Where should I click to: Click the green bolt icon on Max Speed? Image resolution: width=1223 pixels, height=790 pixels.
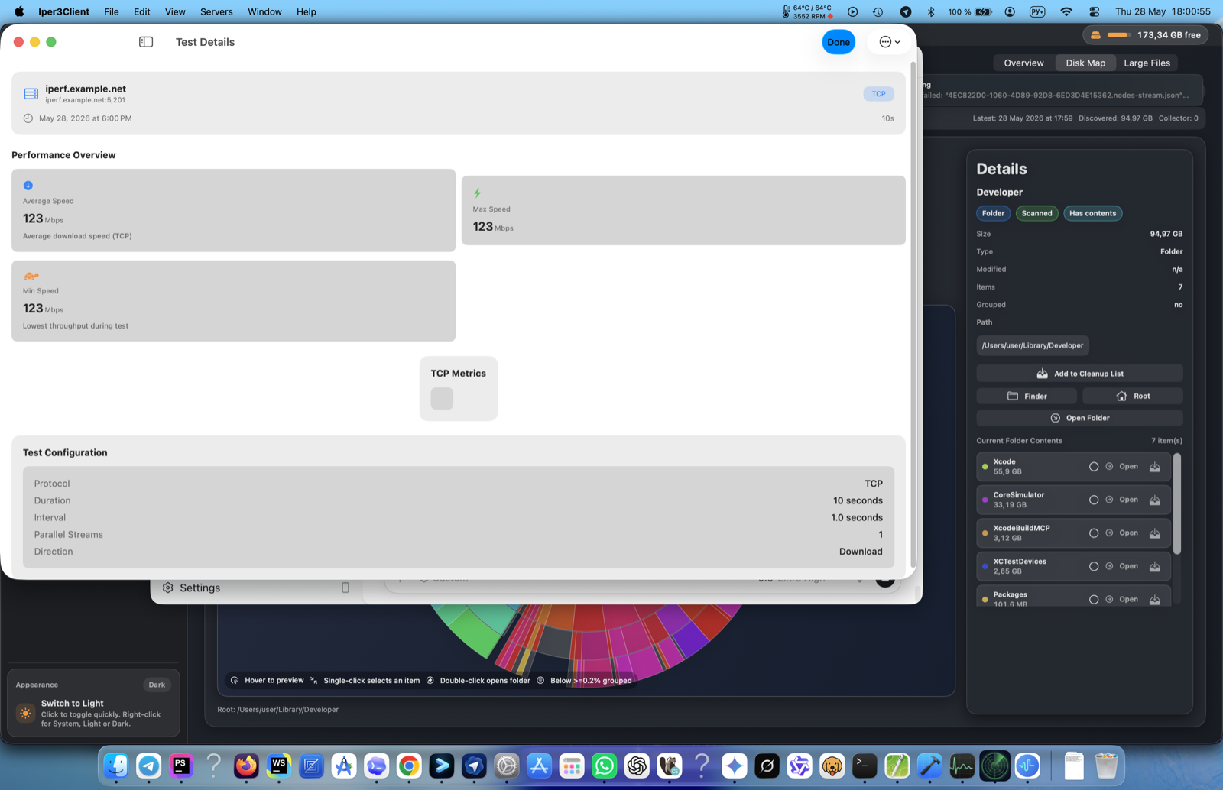click(x=478, y=193)
